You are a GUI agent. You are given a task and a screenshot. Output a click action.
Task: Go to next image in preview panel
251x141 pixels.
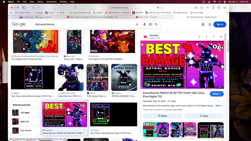pyautogui.click(x=206, y=37)
